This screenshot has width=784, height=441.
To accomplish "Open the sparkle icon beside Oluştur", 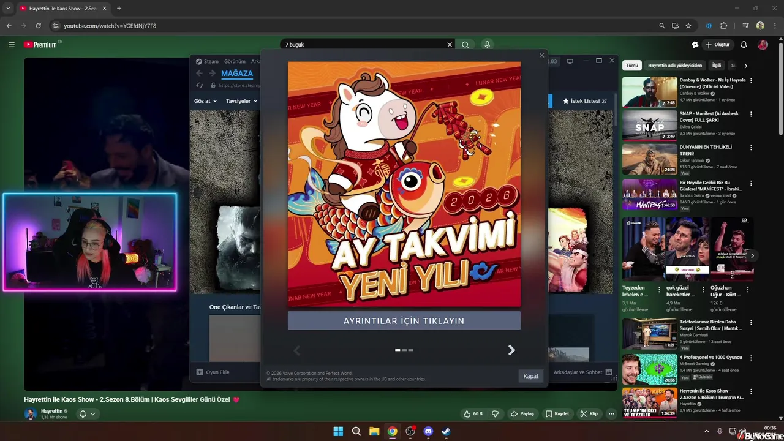I will [x=695, y=45].
